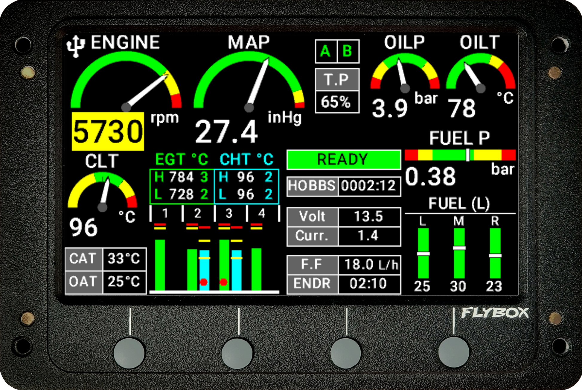Click the yellow 5730 rpm readout
The height and width of the screenshot is (390, 582).
(108, 131)
